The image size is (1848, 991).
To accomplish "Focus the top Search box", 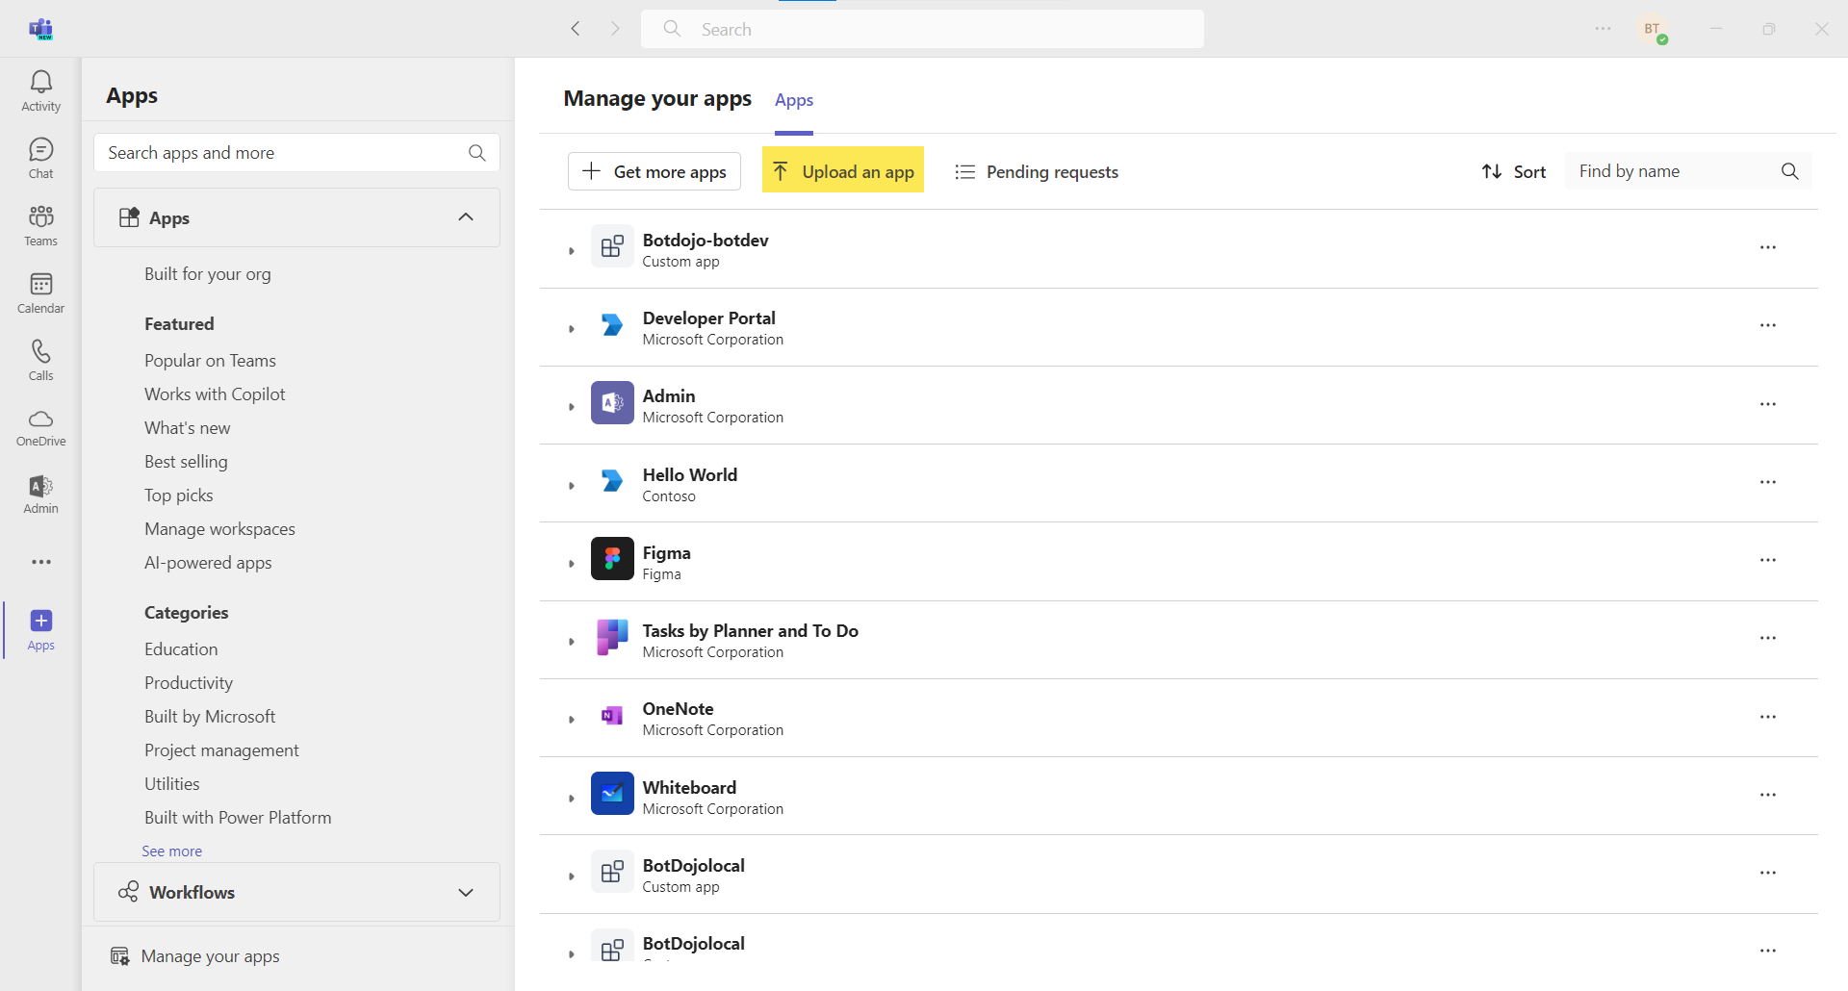I will click(x=922, y=29).
